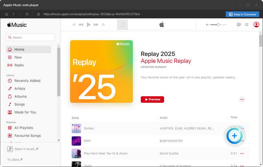Click the Search field in the sidebar
Image resolution: width=263 pixels, height=167 pixels.
pos(30,37)
